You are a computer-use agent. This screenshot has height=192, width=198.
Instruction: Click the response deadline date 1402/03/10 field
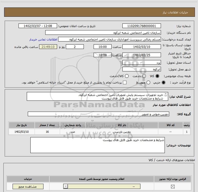141,47
